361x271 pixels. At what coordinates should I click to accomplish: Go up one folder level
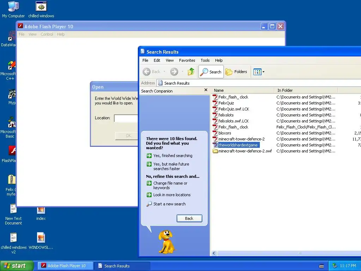click(x=191, y=72)
